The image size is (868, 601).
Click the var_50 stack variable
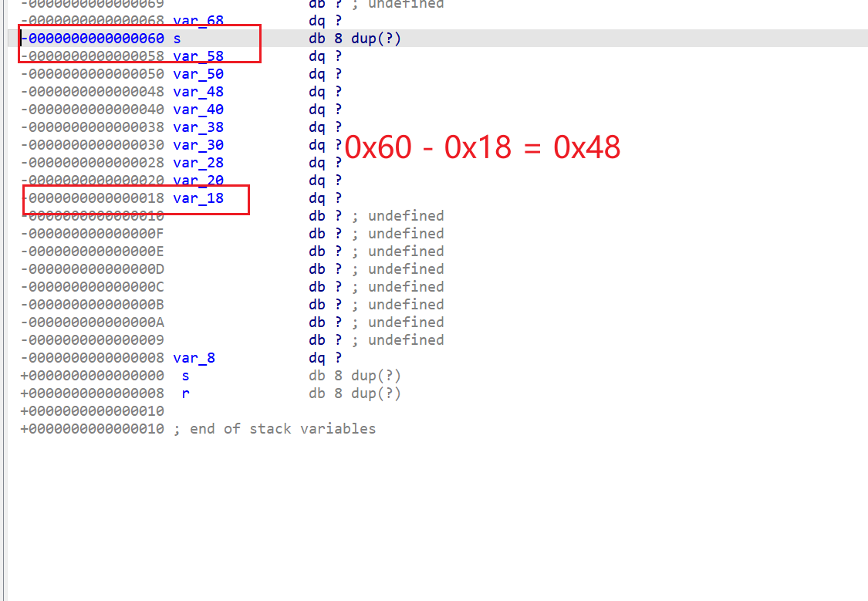pyautogui.click(x=198, y=74)
